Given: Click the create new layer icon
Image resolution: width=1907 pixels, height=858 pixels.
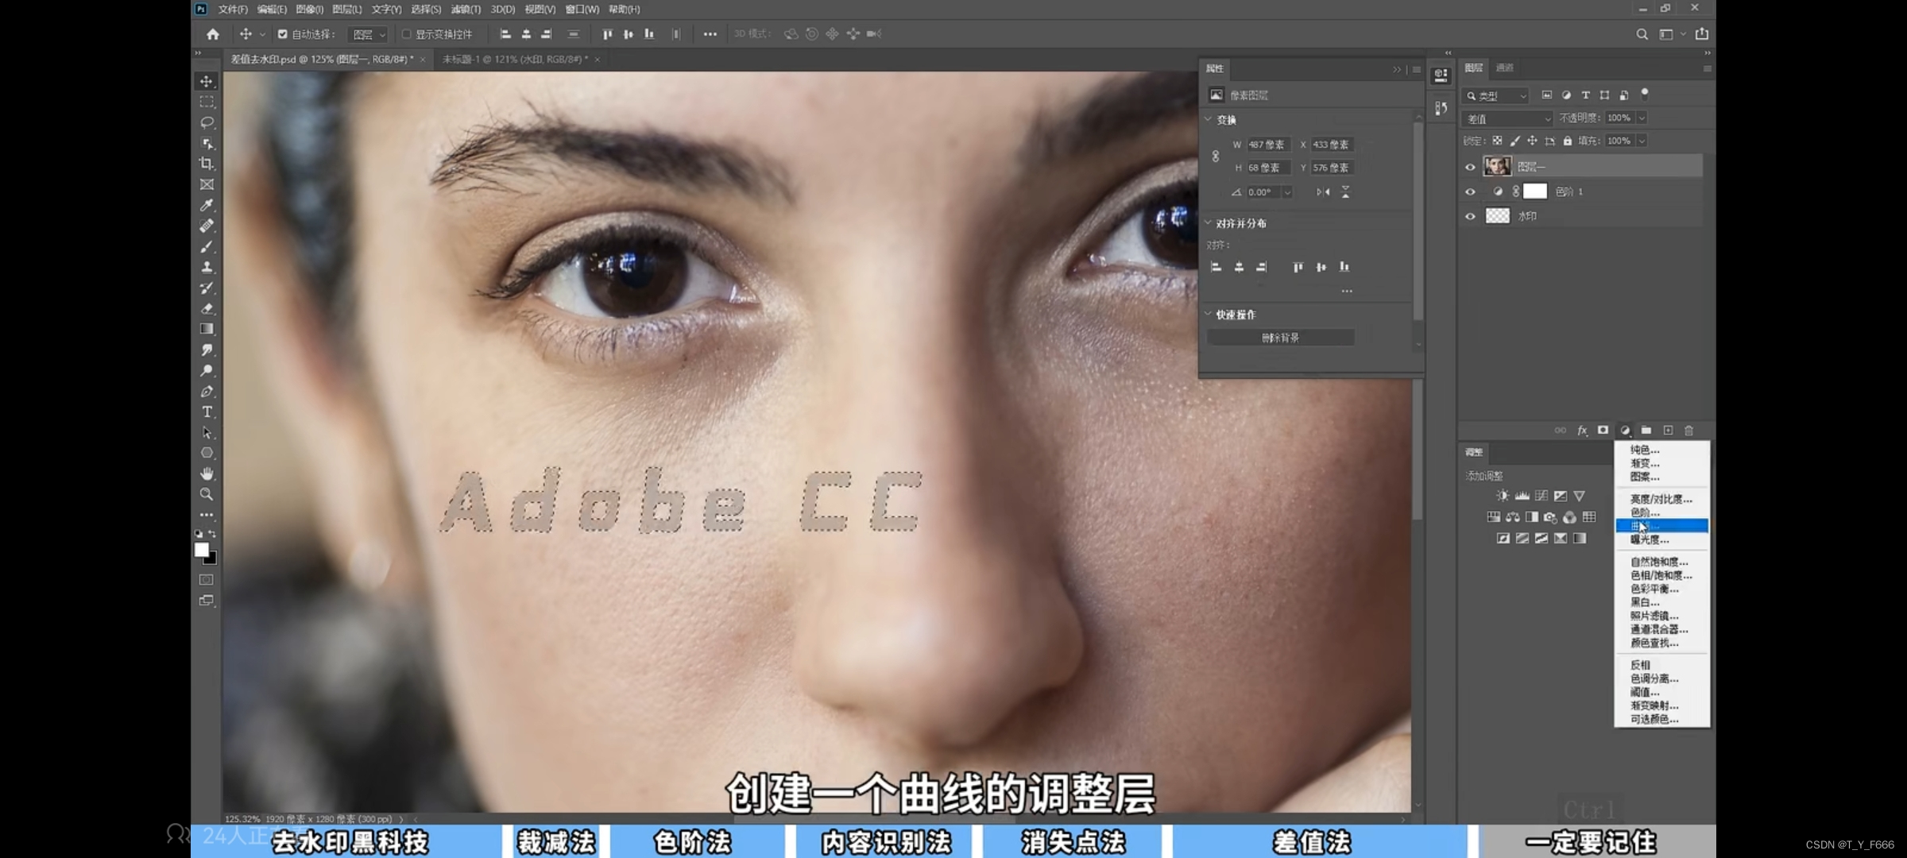Looking at the screenshot, I should (x=1668, y=431).
